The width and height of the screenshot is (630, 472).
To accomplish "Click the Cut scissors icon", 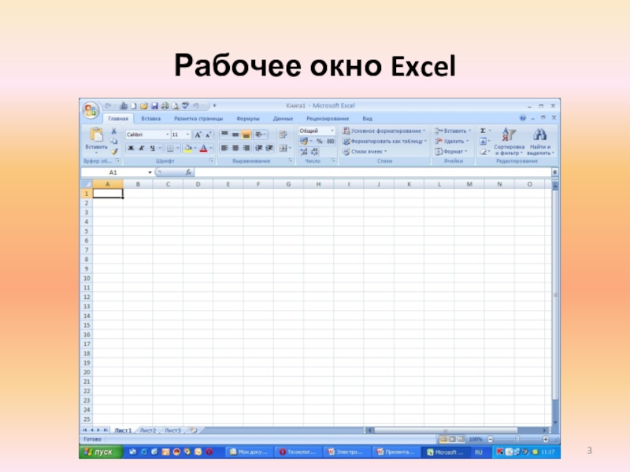I will point(113,131).
